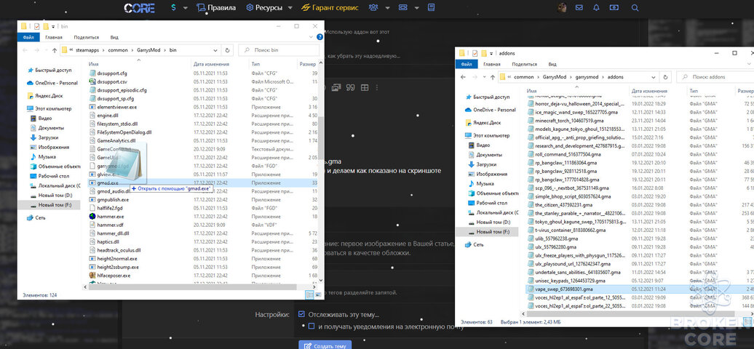This screenshot has height=349, width=754.
Task: Open address history dropdown in addons window
Action: click(x=654, y=77)
